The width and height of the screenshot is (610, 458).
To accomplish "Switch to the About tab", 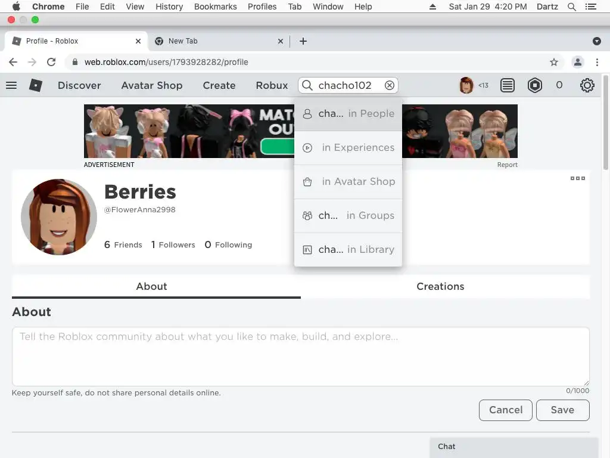I will pyautogui.click(x=156, y=287).
